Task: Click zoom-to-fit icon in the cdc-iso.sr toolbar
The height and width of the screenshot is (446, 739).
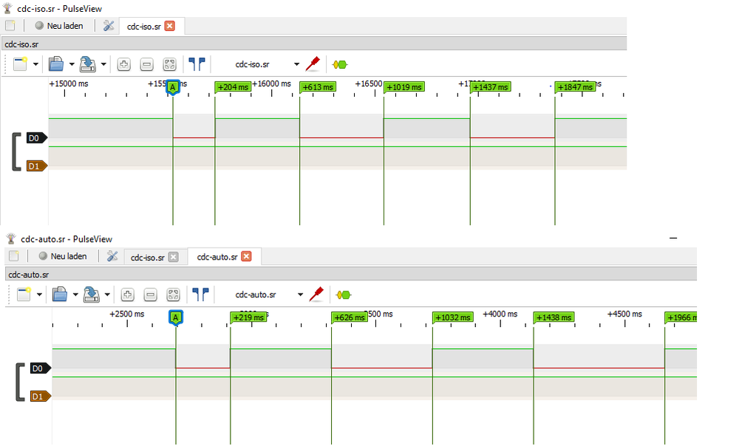Action: (169, 64)
